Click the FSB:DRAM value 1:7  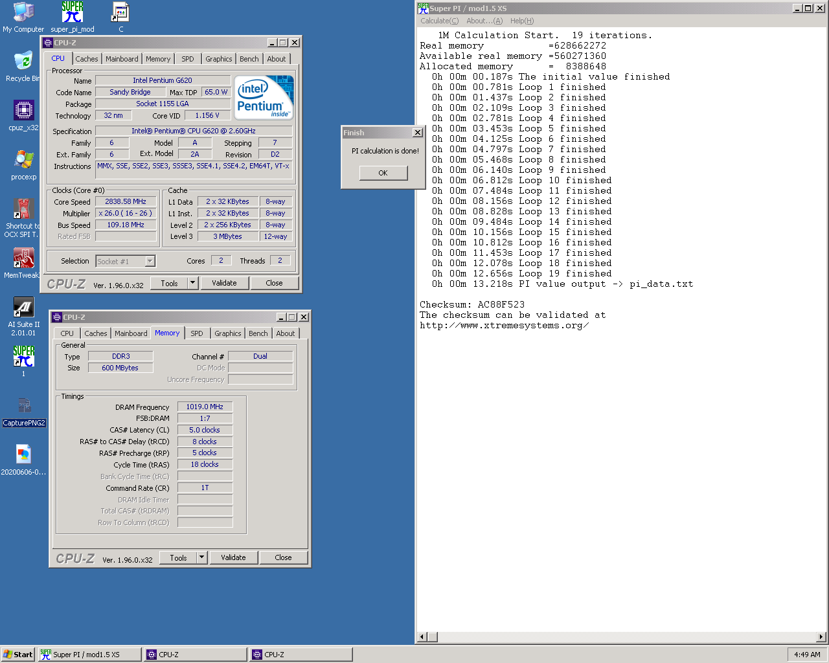tap(205, 418)
